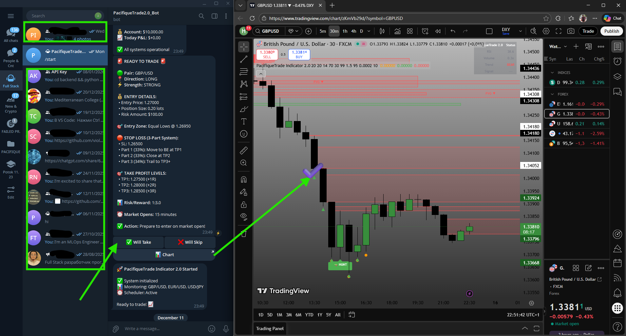Screen dimensions: 626x336
Task: Open the Watchlist icon on the right sidebar
Action: [x=617, y=46]
